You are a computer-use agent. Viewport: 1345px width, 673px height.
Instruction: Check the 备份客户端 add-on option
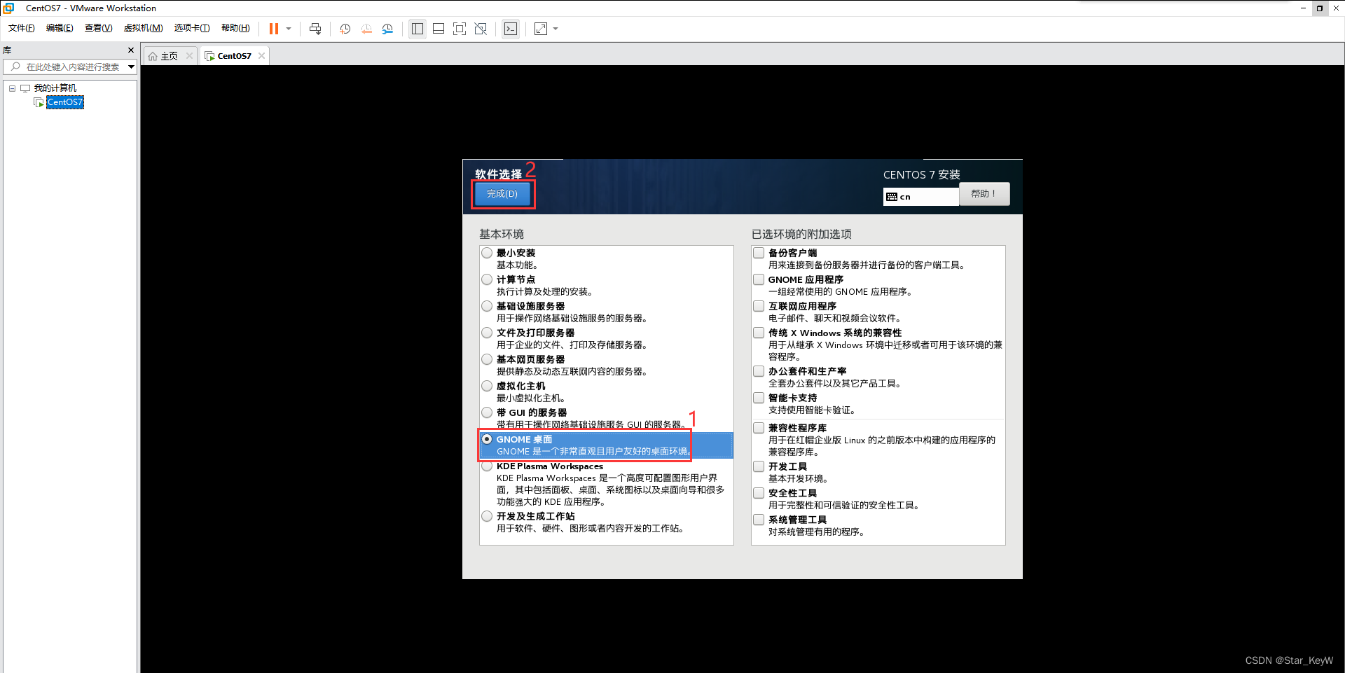(x=759, y=253)
